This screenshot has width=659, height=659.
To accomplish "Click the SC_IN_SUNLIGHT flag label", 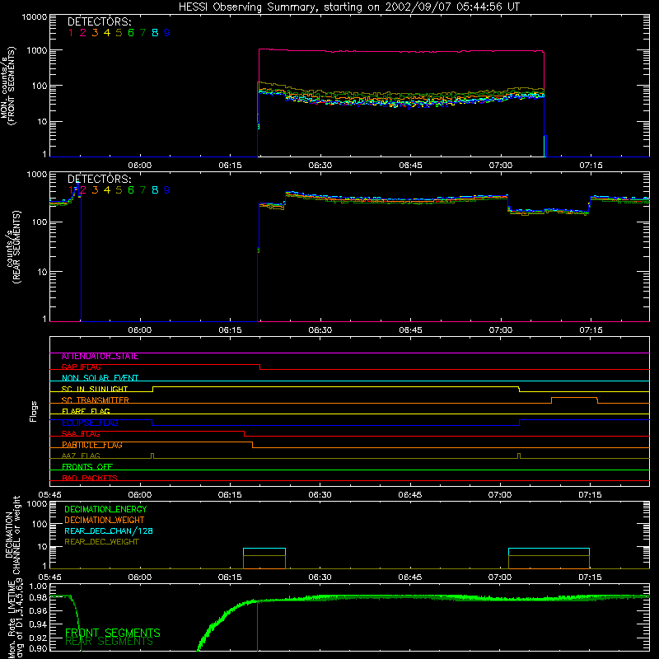I will pyautogui.click(x=95, y=389).
